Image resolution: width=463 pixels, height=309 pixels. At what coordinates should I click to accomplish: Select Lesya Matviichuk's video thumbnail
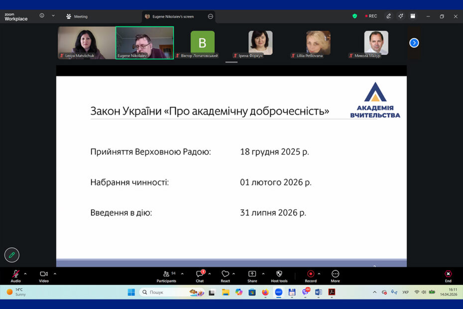click(86, 42)
